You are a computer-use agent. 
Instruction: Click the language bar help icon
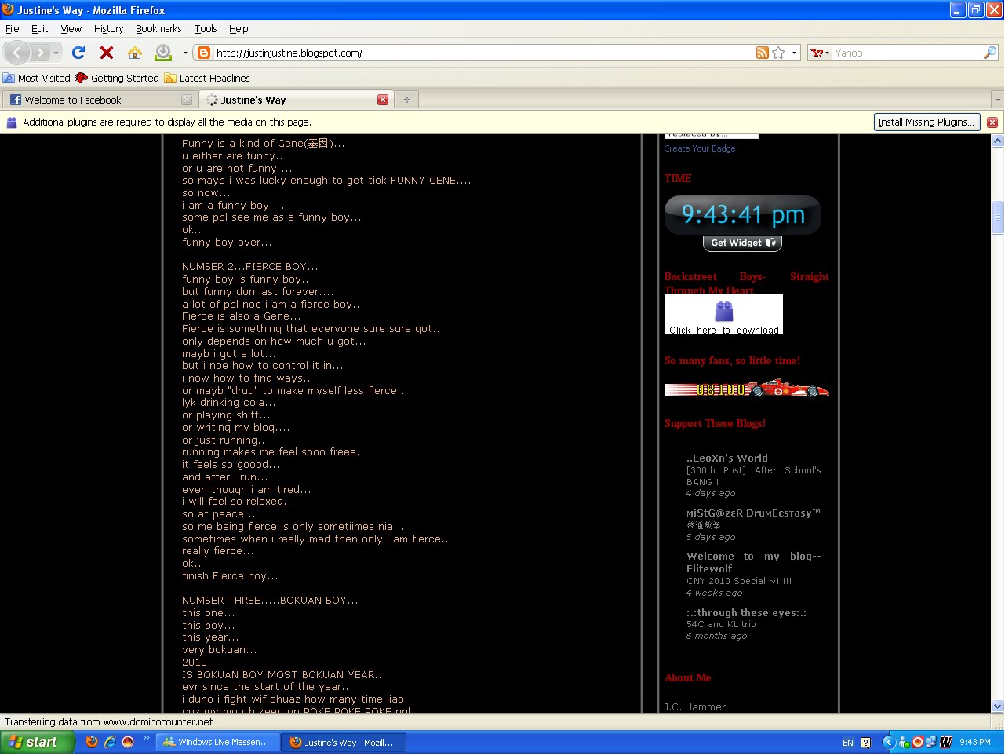coord(866,742)
